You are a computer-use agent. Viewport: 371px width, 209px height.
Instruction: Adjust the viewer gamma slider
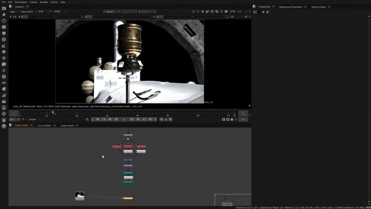pos(122,17)
